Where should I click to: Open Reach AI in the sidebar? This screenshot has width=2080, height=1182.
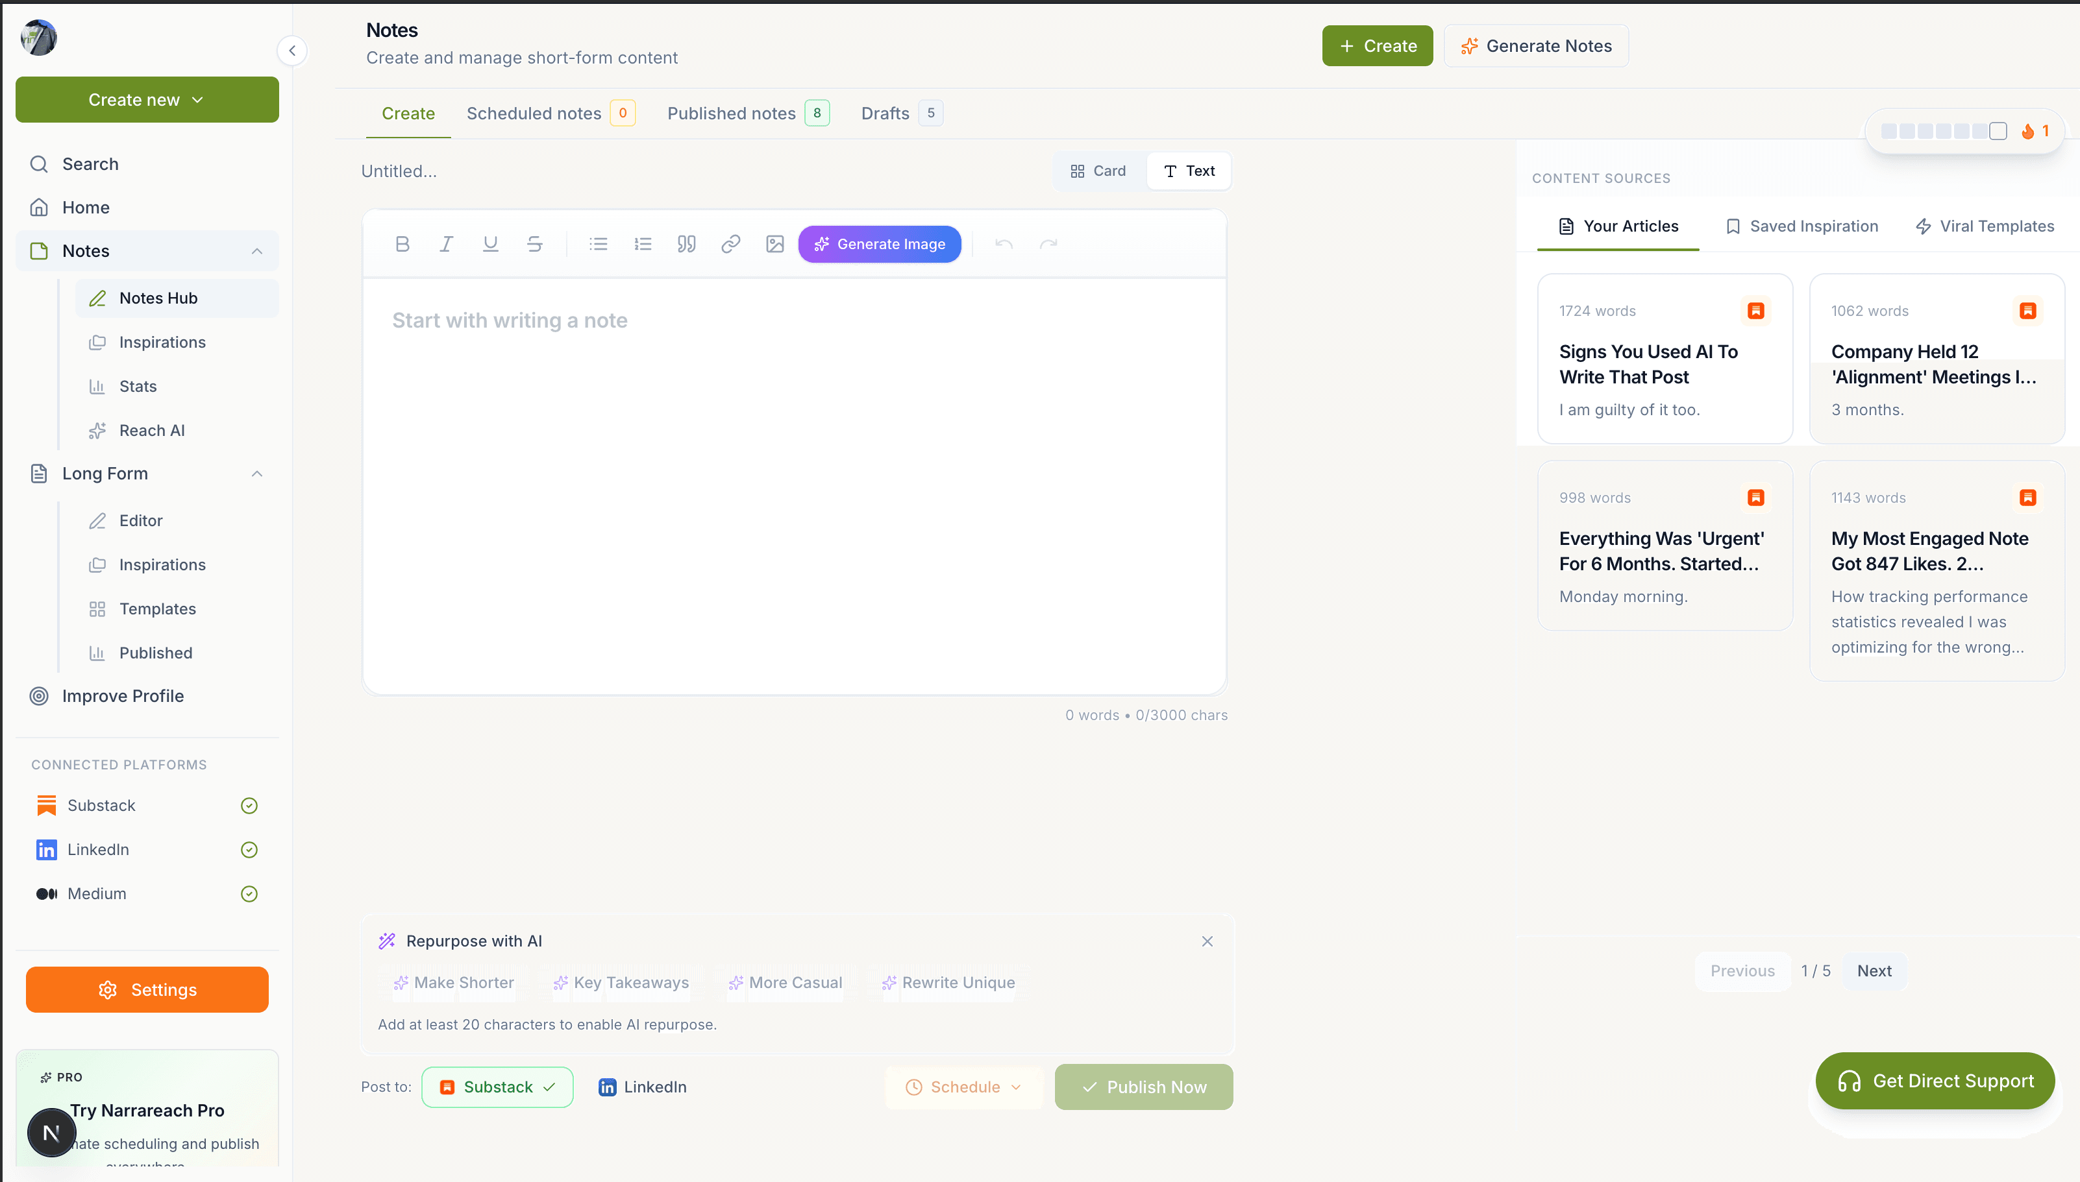pyautogui.click(x=177, y=430)
